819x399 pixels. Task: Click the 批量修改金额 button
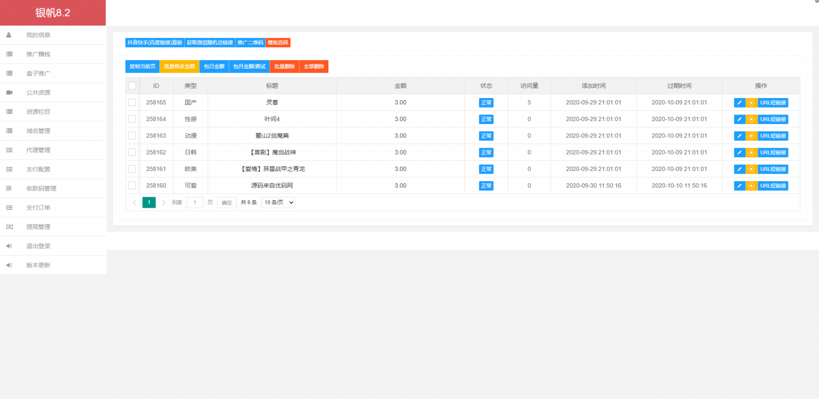[179, 66]
